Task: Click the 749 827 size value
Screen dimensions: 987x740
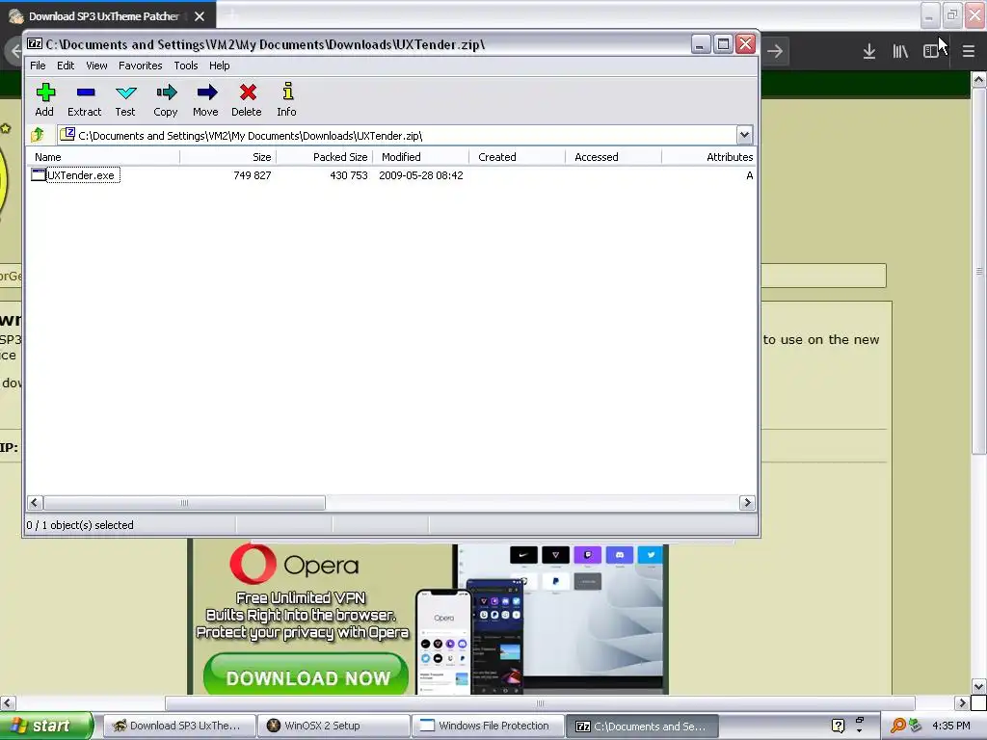Action: pos(252,175)
